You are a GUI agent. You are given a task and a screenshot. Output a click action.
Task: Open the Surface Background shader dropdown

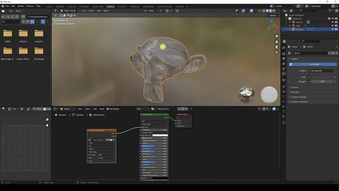coord(320,71)
